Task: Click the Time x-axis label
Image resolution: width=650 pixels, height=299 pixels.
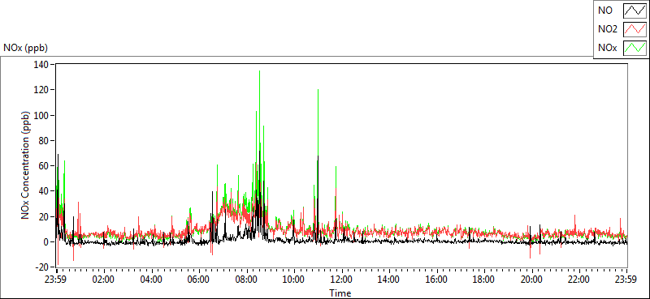Action: click(340, 293)
